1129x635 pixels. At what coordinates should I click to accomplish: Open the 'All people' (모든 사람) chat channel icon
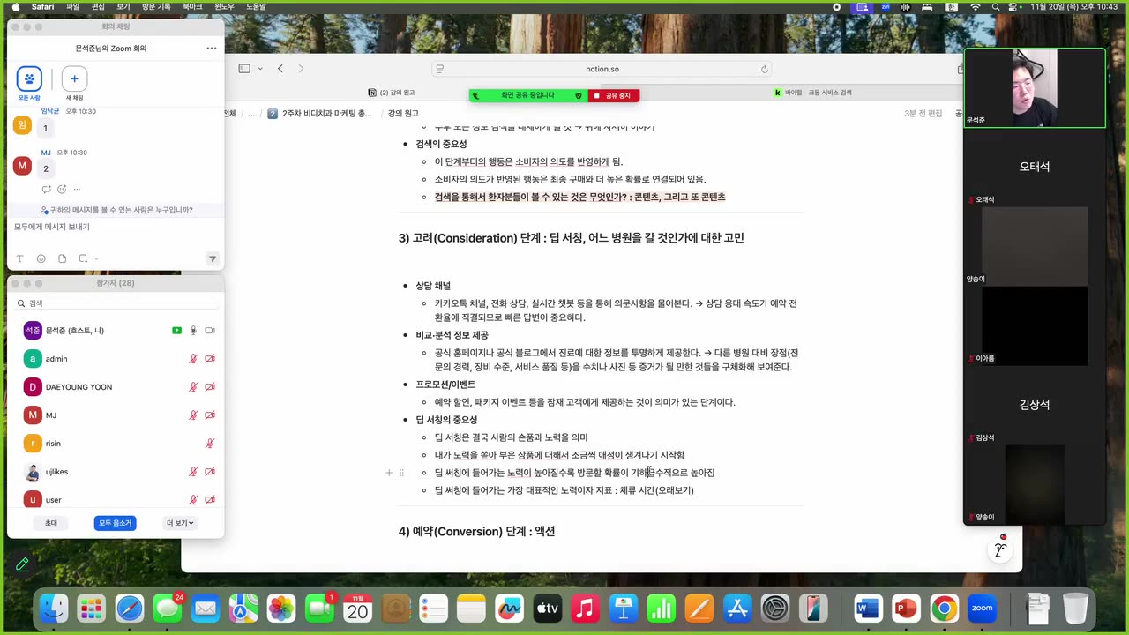29,78
